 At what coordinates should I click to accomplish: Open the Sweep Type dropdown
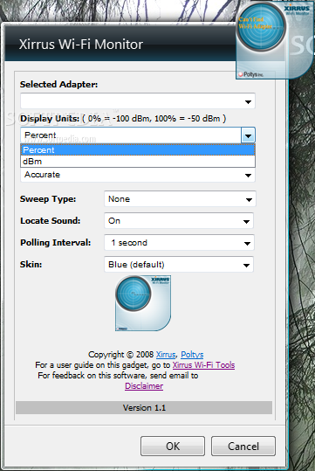click(x=180, y=199)
